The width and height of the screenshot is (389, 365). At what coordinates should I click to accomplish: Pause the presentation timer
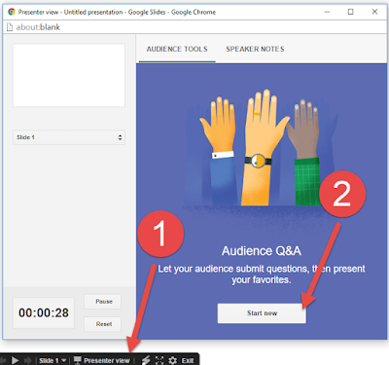tap(103, 302)
